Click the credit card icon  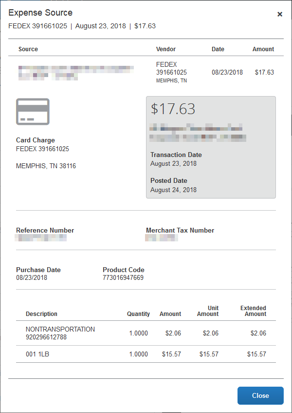coord(33,111)
